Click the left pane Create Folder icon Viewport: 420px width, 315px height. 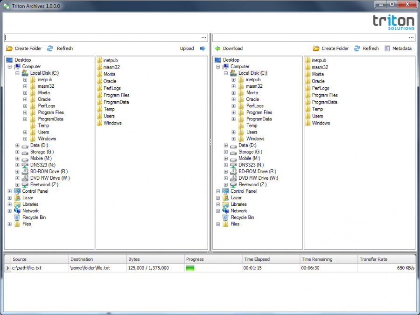tap(9, 49)
